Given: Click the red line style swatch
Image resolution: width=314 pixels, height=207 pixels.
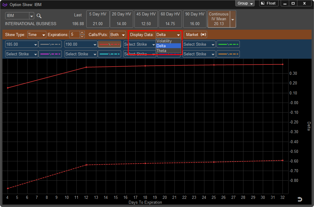Looking at the screenshot, I should (109, 44).
